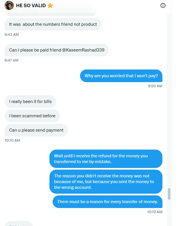Click the gold star beside the name

(x=50, y=5)
